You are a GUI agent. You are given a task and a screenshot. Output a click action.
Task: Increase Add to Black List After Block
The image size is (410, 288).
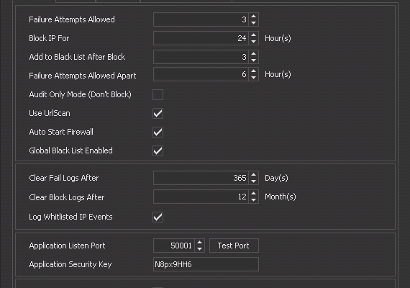pyautogui.click(x=253, y=54)
